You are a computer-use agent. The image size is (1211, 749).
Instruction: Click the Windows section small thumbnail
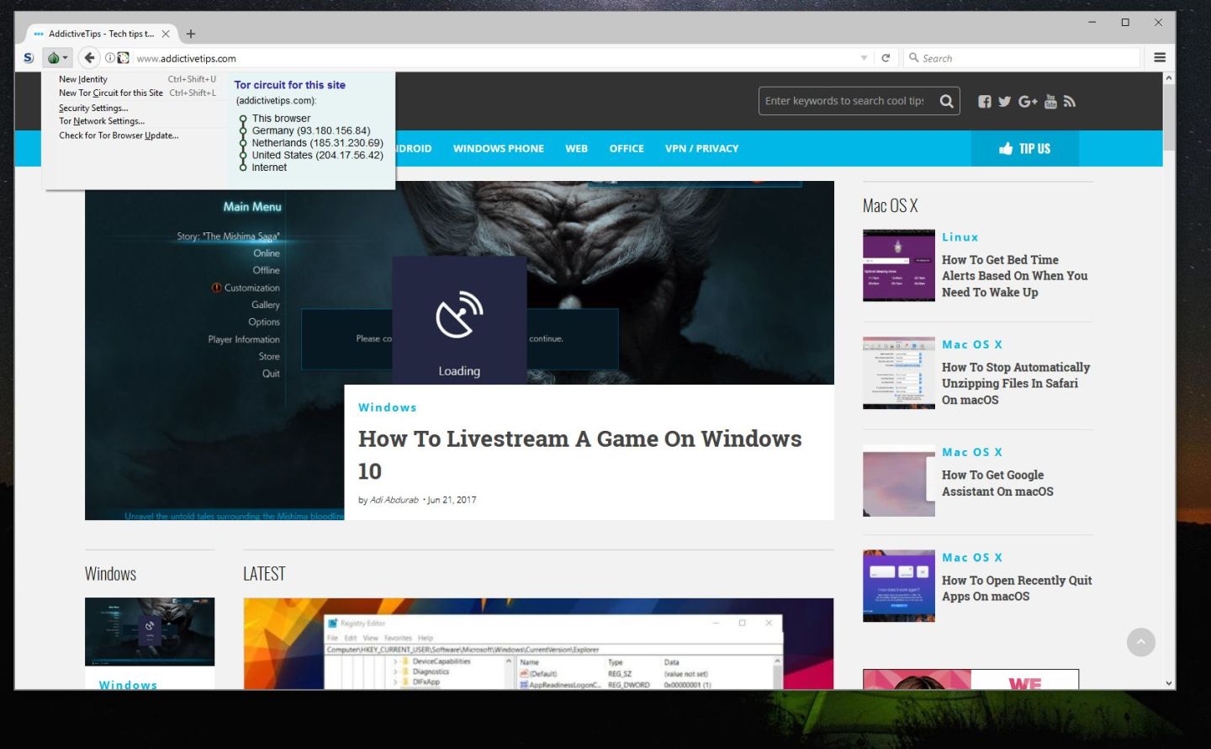click(x=150, y=632)
